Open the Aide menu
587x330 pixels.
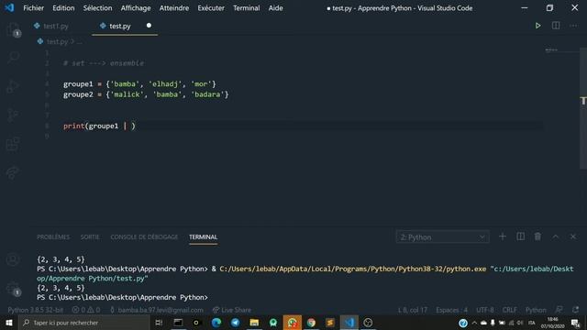[275, 8]
